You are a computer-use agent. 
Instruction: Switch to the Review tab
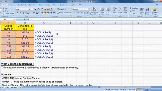tap(48, 5)
